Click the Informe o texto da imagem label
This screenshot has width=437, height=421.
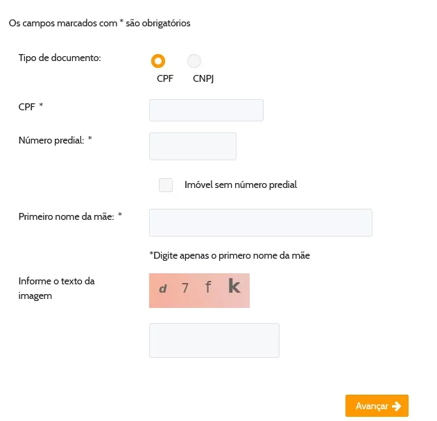57,289
